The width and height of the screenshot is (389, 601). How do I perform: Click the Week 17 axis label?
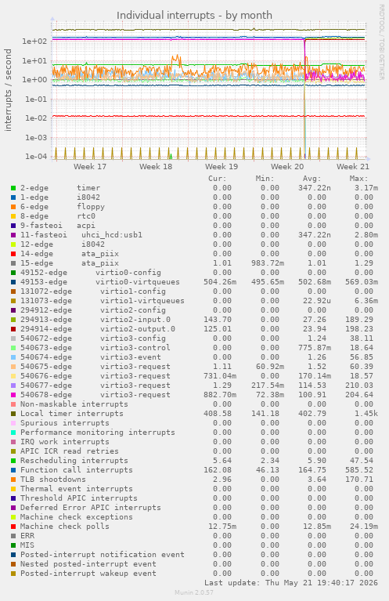point(90,166)
